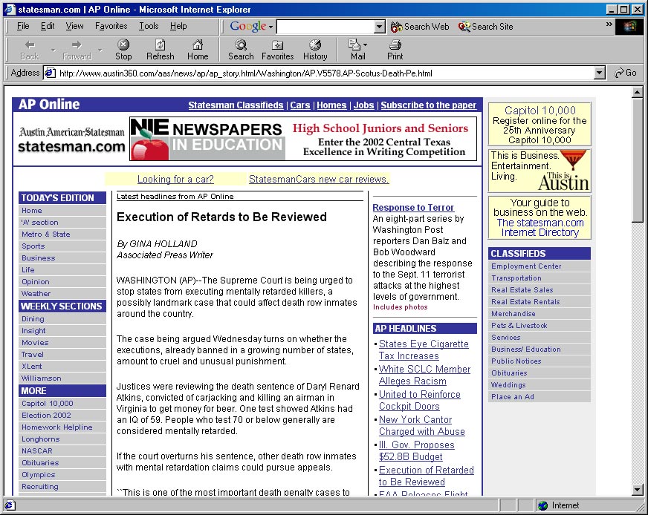Click inside the Google toolbar search field
The width and height of the screenshot is (648, 515).
325,27
